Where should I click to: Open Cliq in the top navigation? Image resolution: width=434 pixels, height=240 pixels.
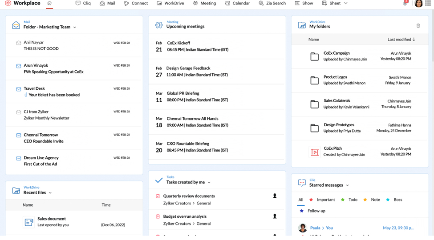pos(83,3)
